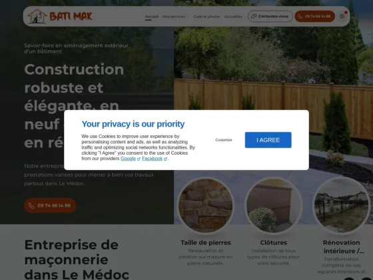373x280 pixels.
Task: Click external link icon beside Facebook
Action: [x=165, y=159]
